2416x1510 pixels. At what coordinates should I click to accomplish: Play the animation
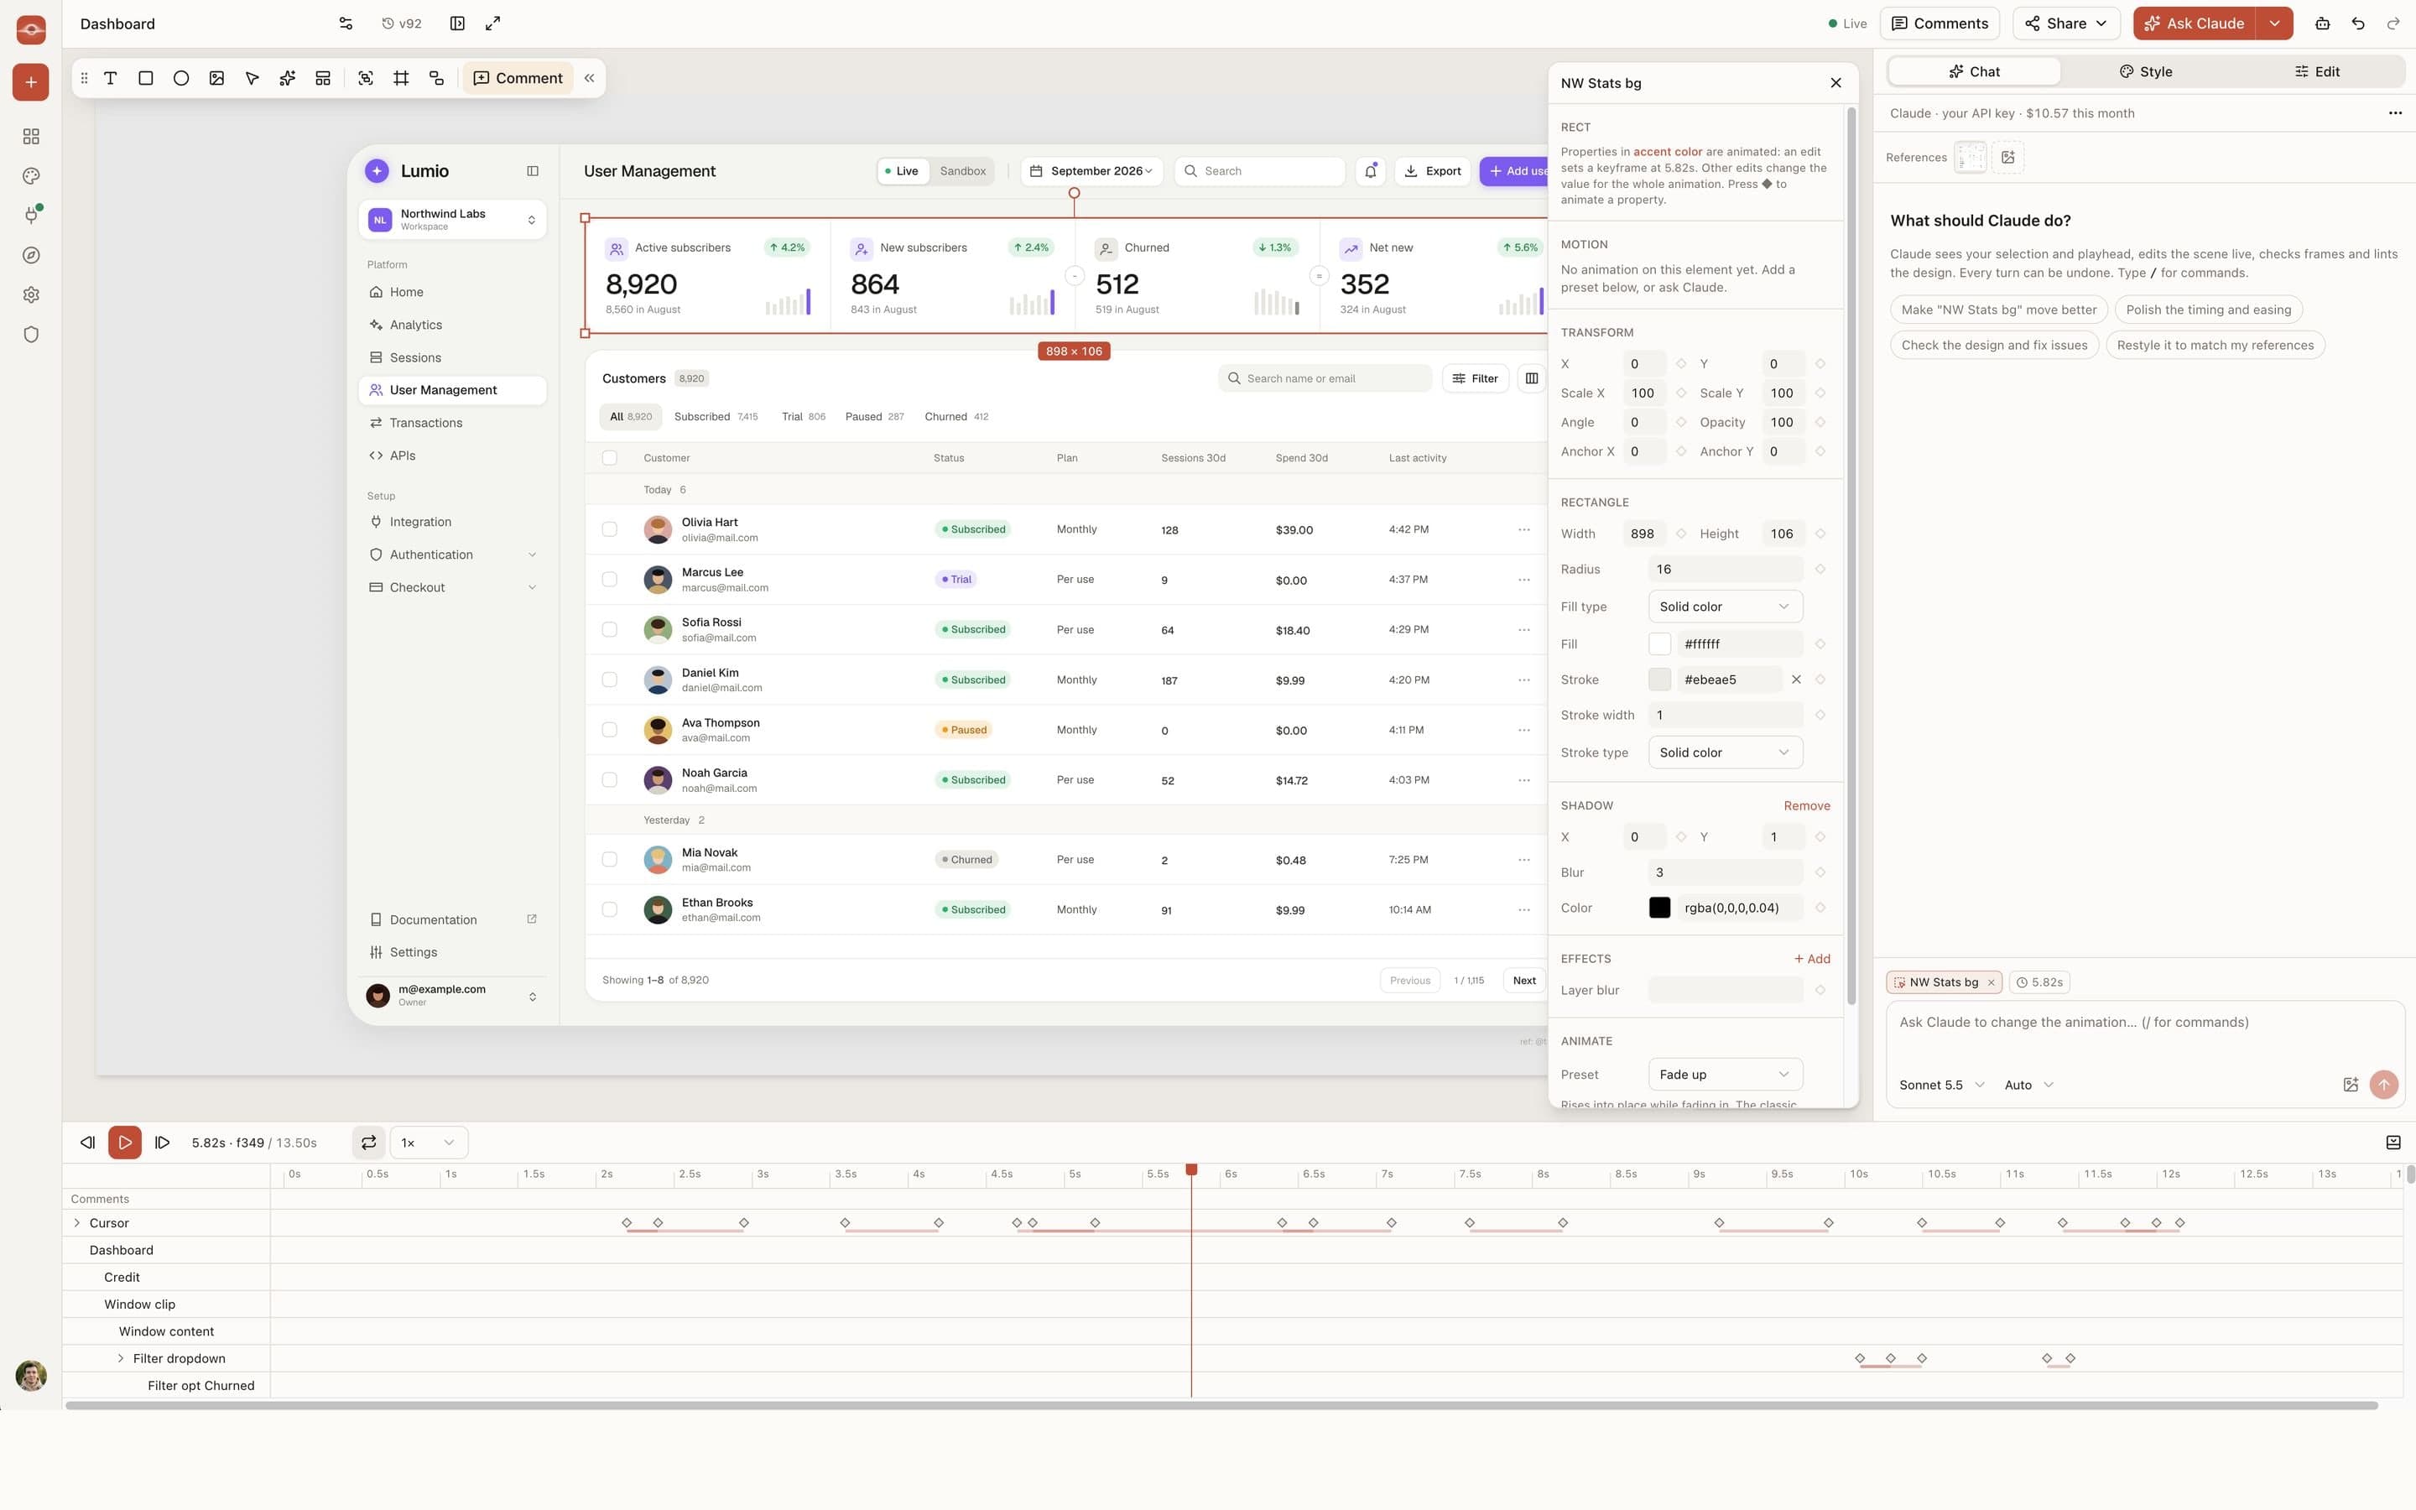coord(125,1143)
